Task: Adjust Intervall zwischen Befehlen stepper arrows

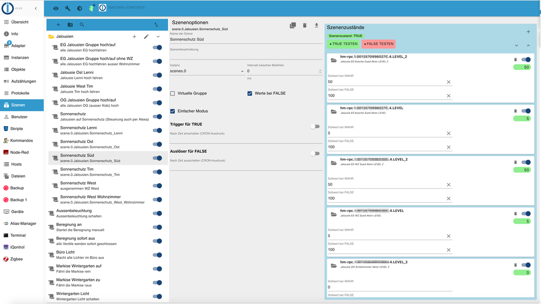Action: [x=320, y=71]
